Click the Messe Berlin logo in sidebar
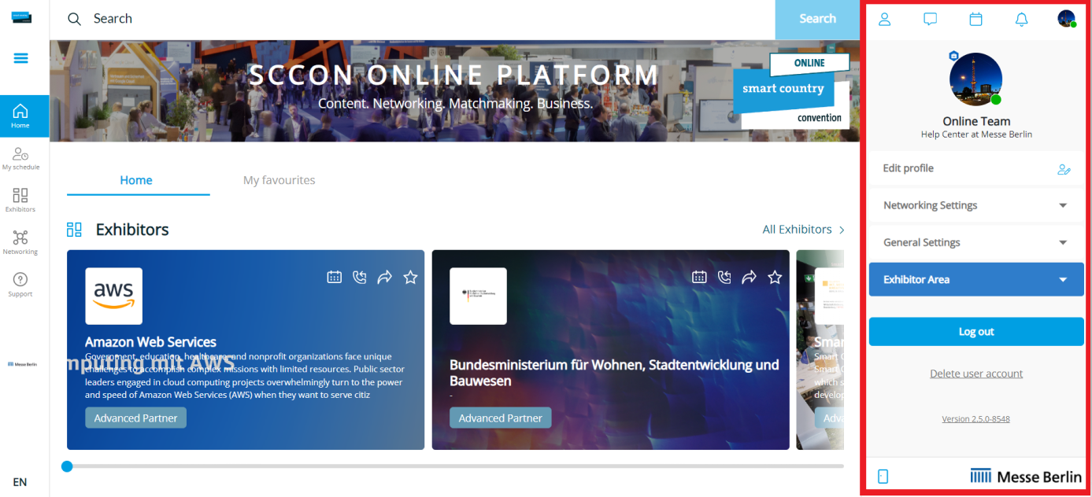The height and width of the screenshot is (497, 1092). (x=22, y=364)
